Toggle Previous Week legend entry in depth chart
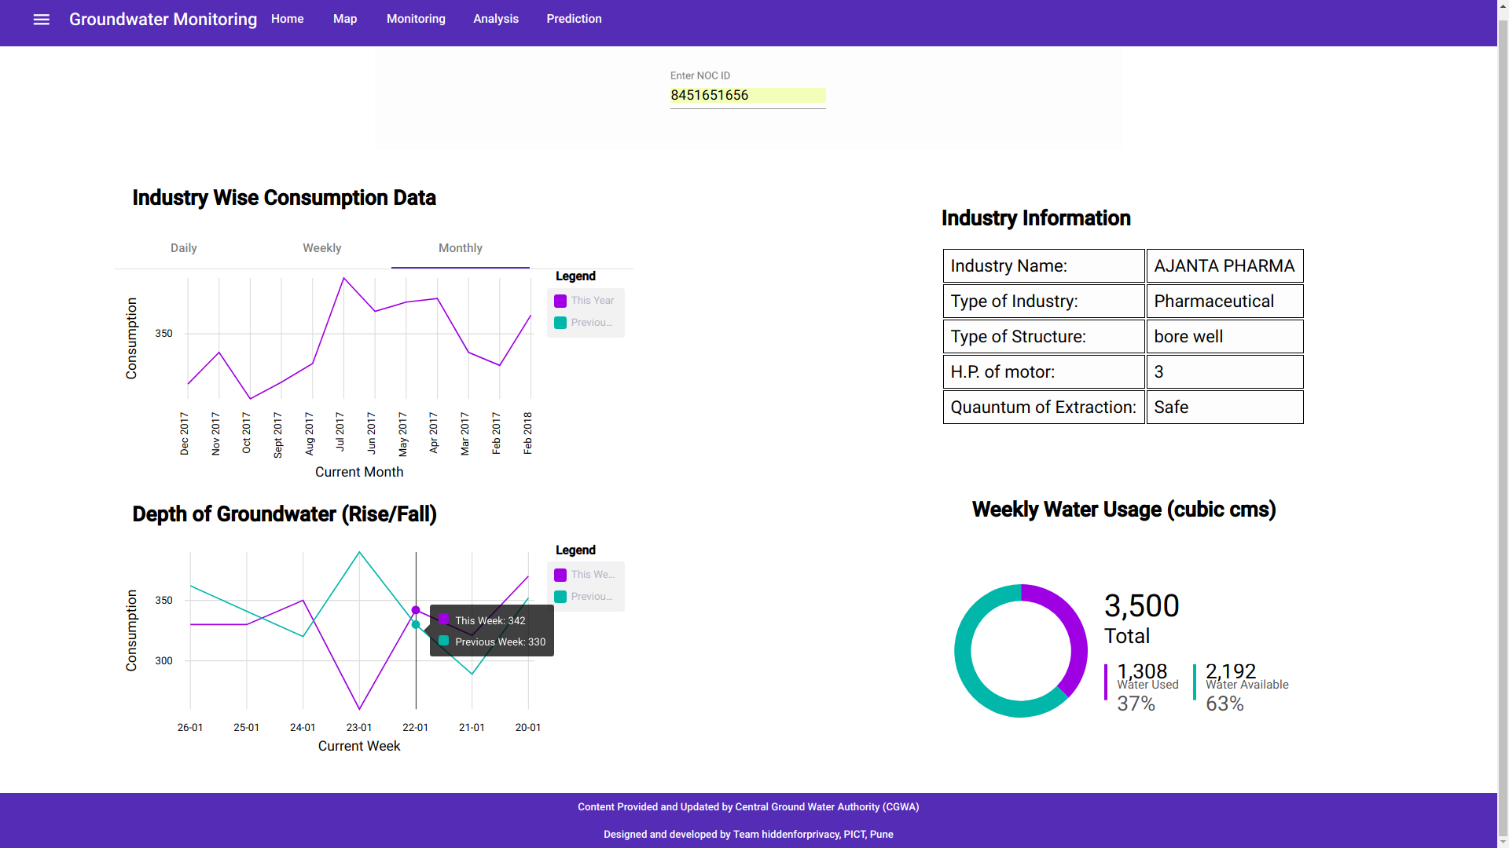1509x848 pixels. (584, 597)
